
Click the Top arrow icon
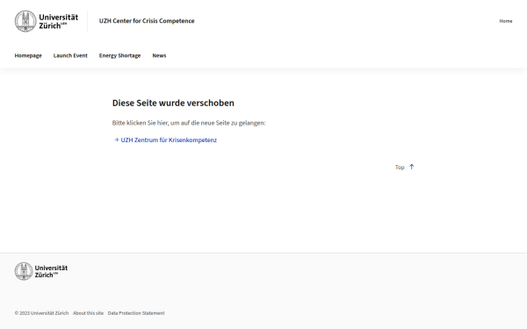(411, 167)
